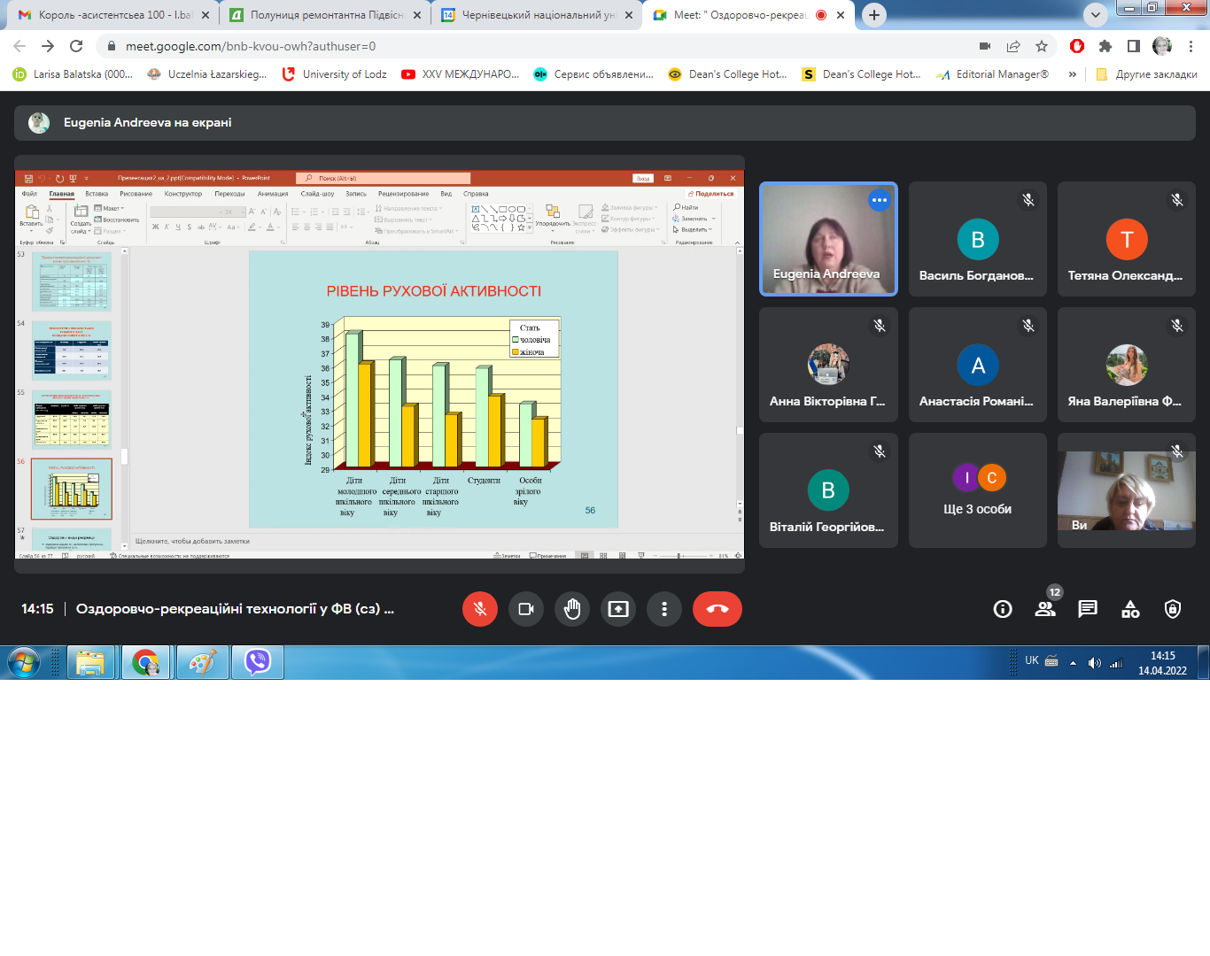
Task: Select the Василь Богданов participant tile
Action: coord(978,239)
